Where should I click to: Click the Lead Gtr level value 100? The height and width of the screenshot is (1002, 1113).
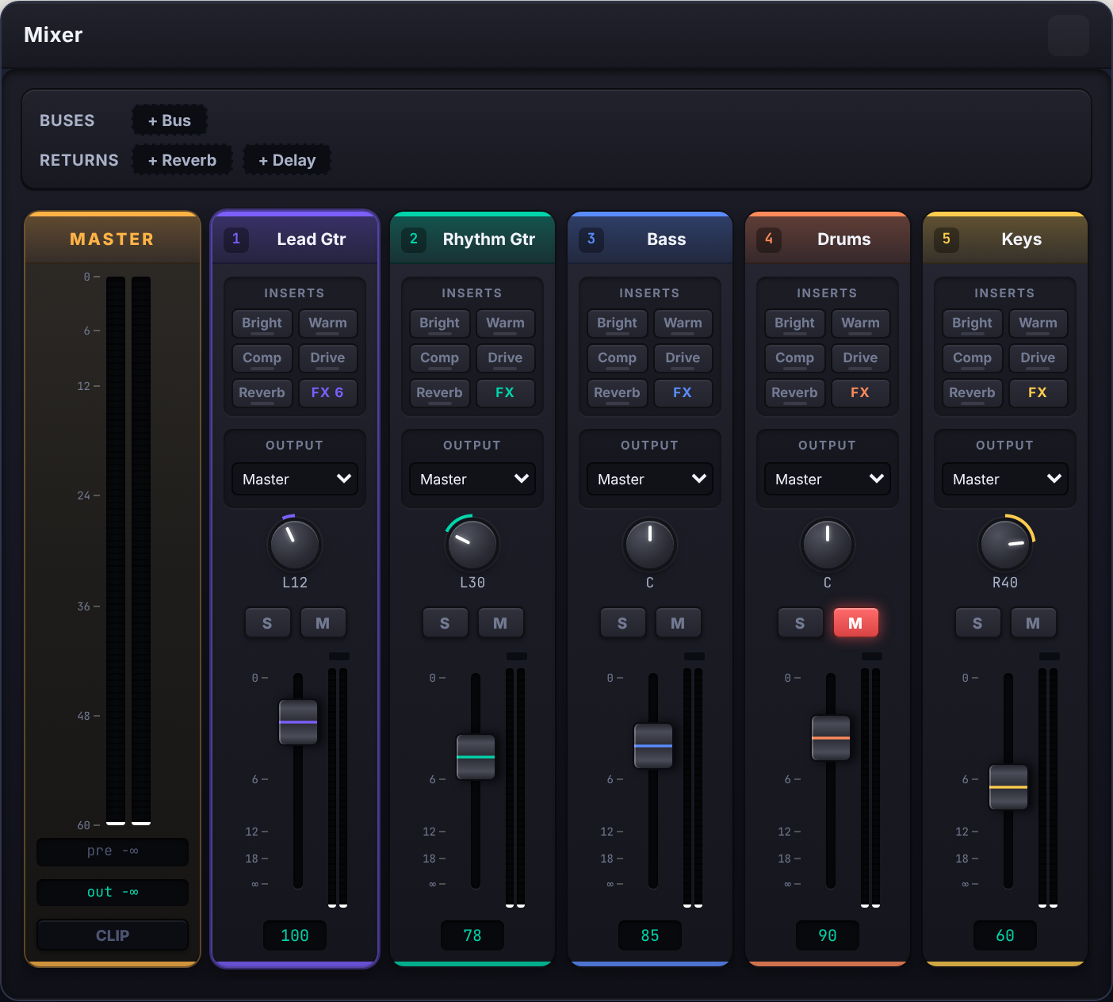(295, 935)
